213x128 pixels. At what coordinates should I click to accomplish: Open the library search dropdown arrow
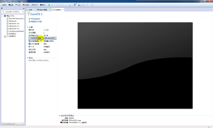pos(23,12)
